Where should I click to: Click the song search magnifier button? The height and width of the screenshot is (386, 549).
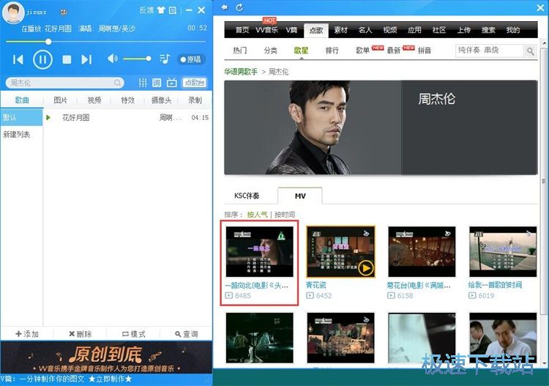point(531,51)
